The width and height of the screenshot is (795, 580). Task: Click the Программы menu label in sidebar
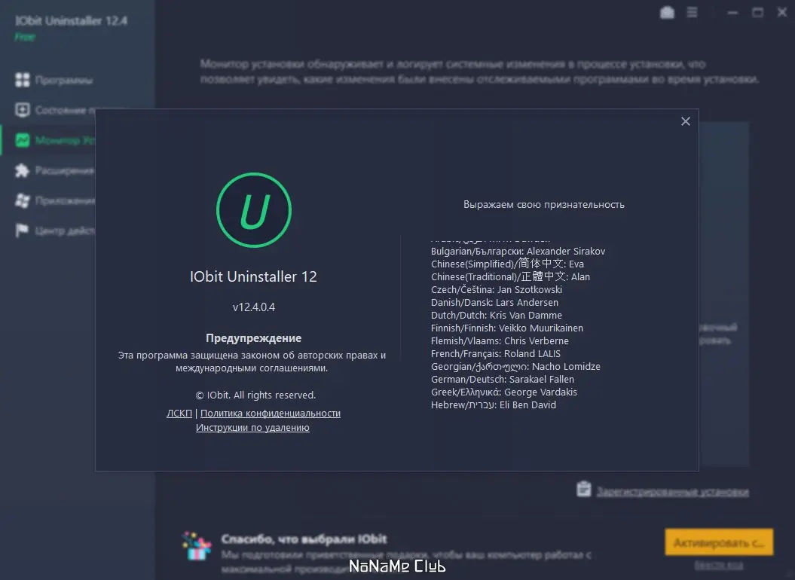pos(64,80)
